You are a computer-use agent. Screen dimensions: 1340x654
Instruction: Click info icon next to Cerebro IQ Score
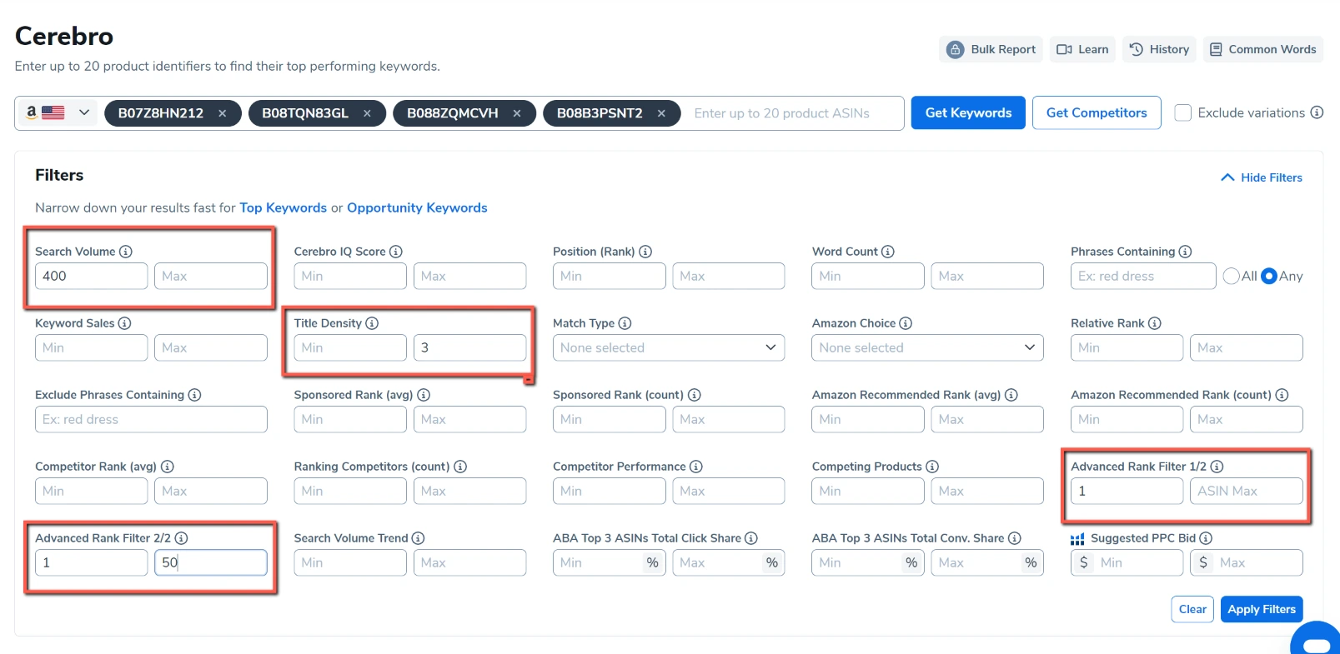(x=396, y=252)
